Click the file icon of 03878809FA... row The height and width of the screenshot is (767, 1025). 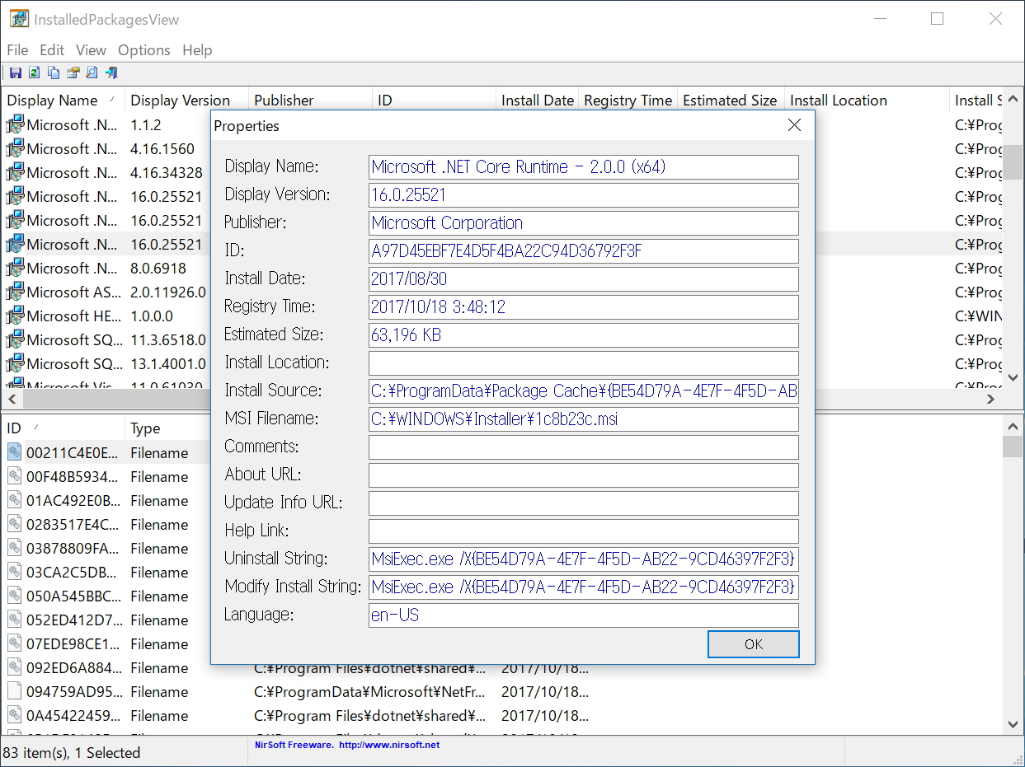15,547
